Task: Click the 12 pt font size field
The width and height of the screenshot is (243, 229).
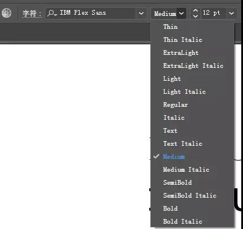Action: coord(214,13)
